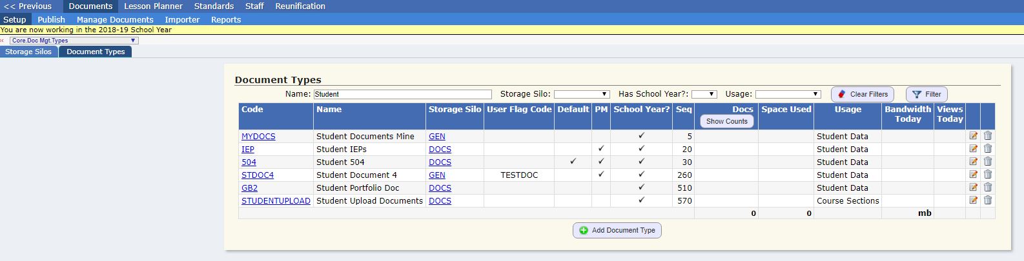The image size is (1024, 261).
Task: Open the Usage filter dropdown
Action: point(788,94)
